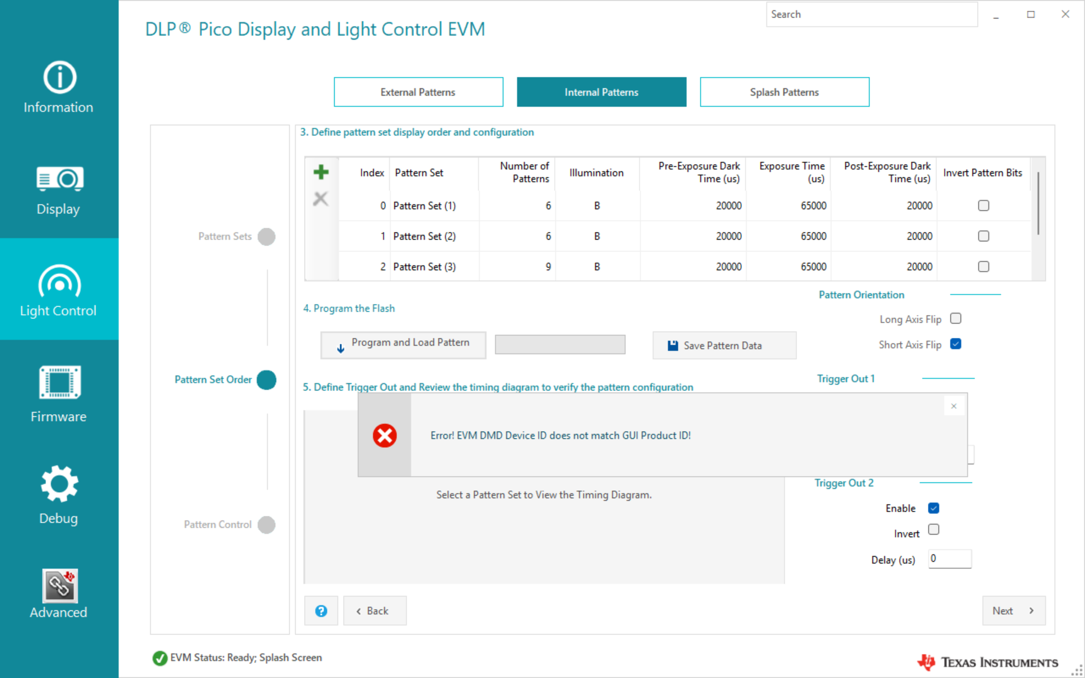Disable Short Axis Flip checkbox
The height and width of the screenshot is (678, 1085).
coord(956,344)
